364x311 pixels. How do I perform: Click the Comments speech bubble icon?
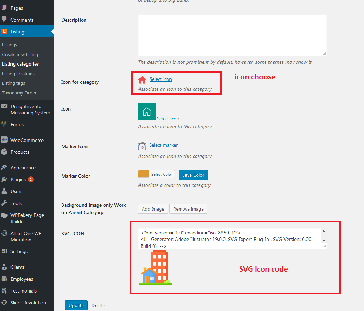(x=4, y=19)
